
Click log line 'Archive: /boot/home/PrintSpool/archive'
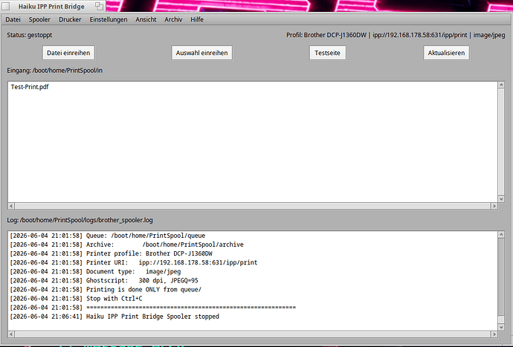[126, 244]
